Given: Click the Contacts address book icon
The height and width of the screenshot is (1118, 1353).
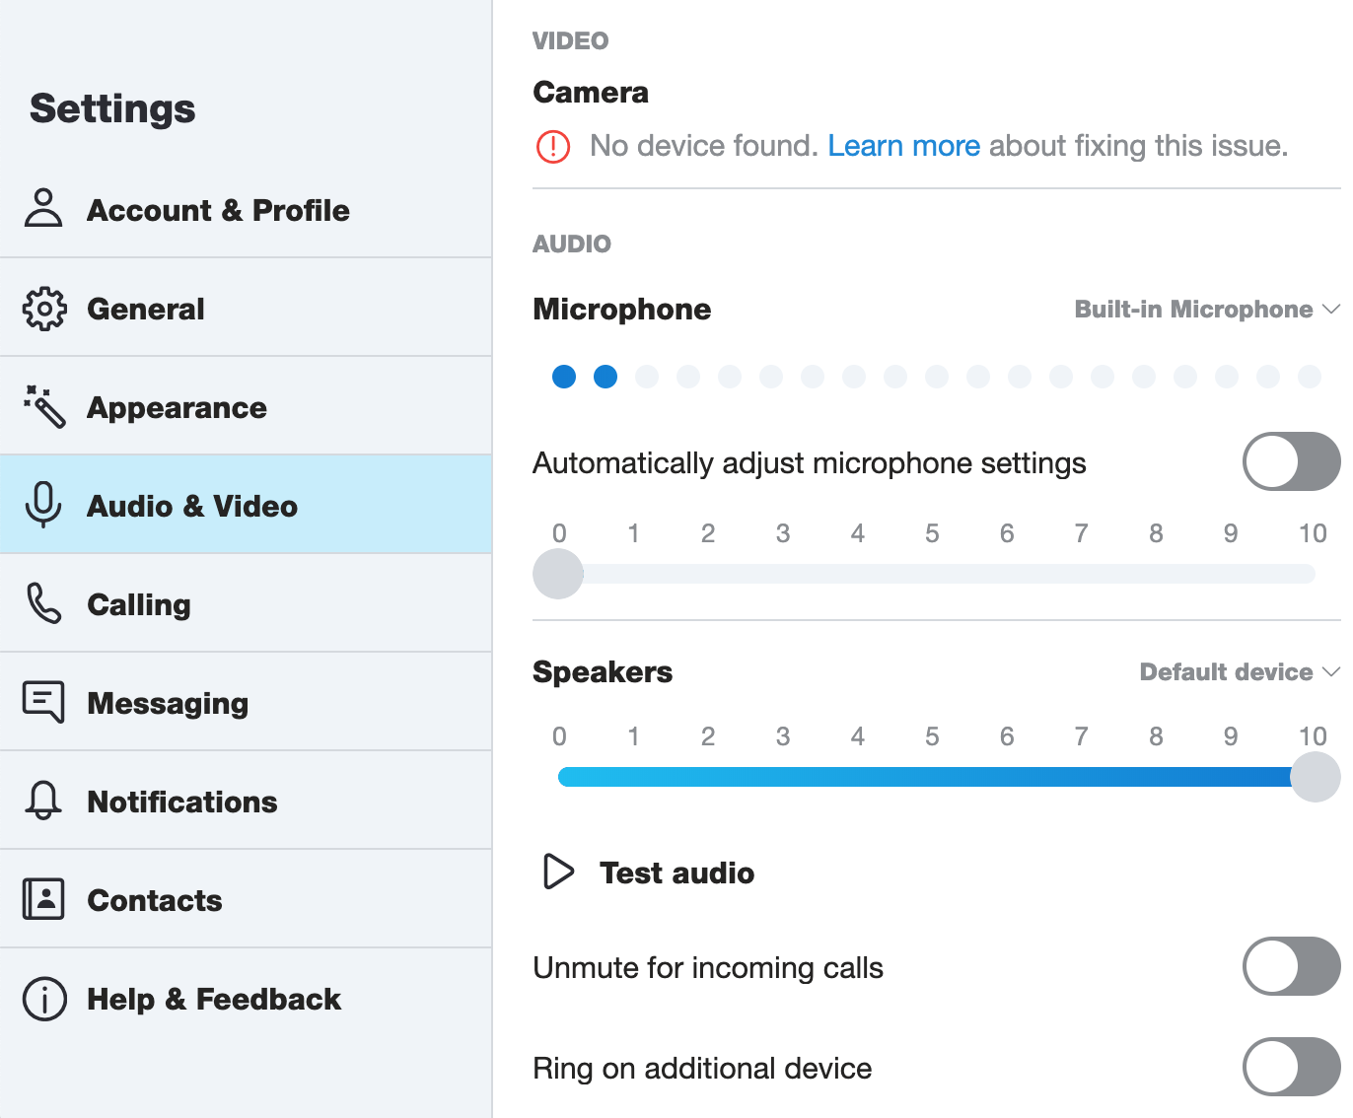Looking at the screenshot, I should pos(43,899).
